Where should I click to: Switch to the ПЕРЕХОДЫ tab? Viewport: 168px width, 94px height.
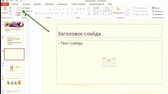49,4
